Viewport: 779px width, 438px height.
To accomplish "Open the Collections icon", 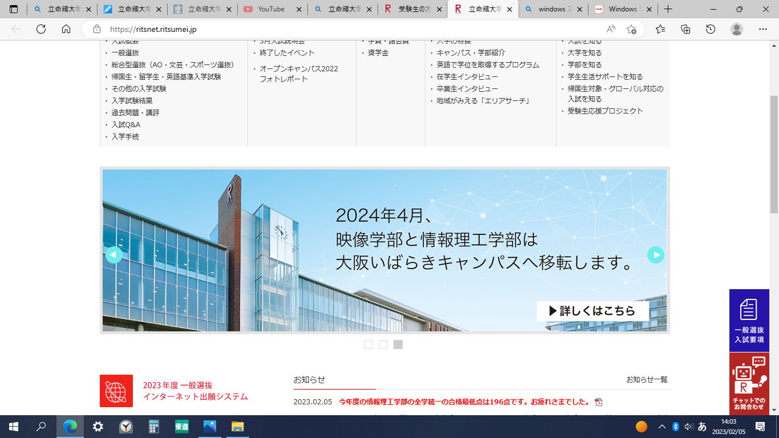I will (x=685, y=29).
